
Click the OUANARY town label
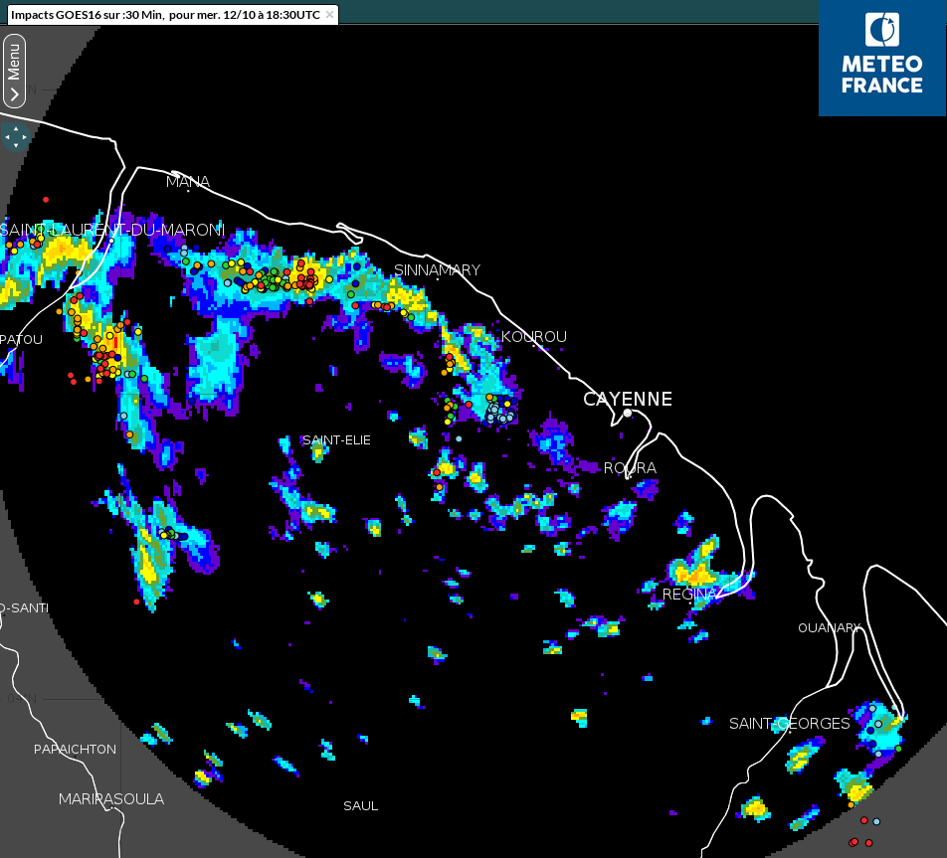point(829,627)
